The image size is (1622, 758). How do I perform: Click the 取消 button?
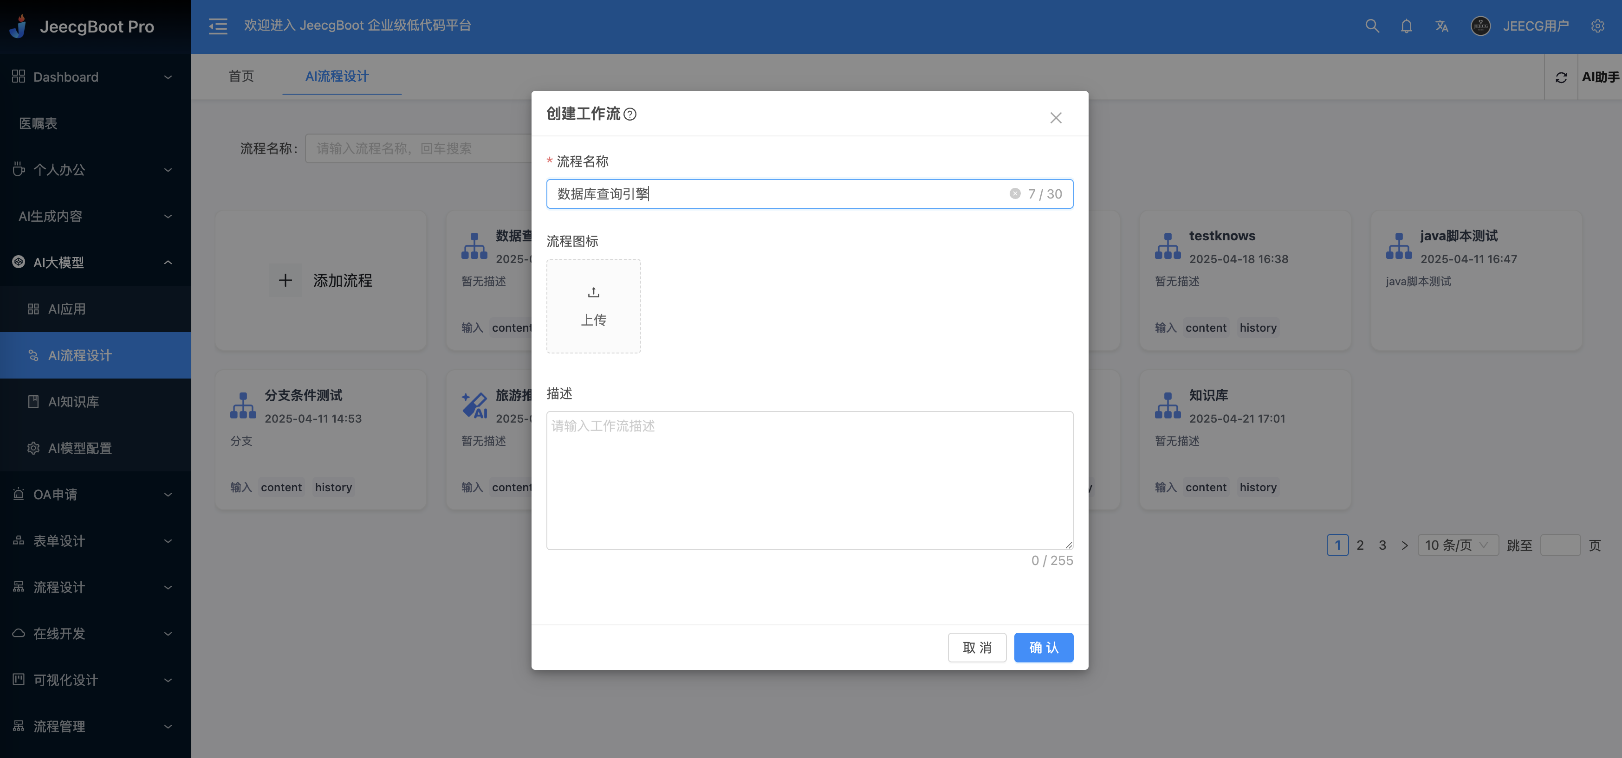coord(977,647)
